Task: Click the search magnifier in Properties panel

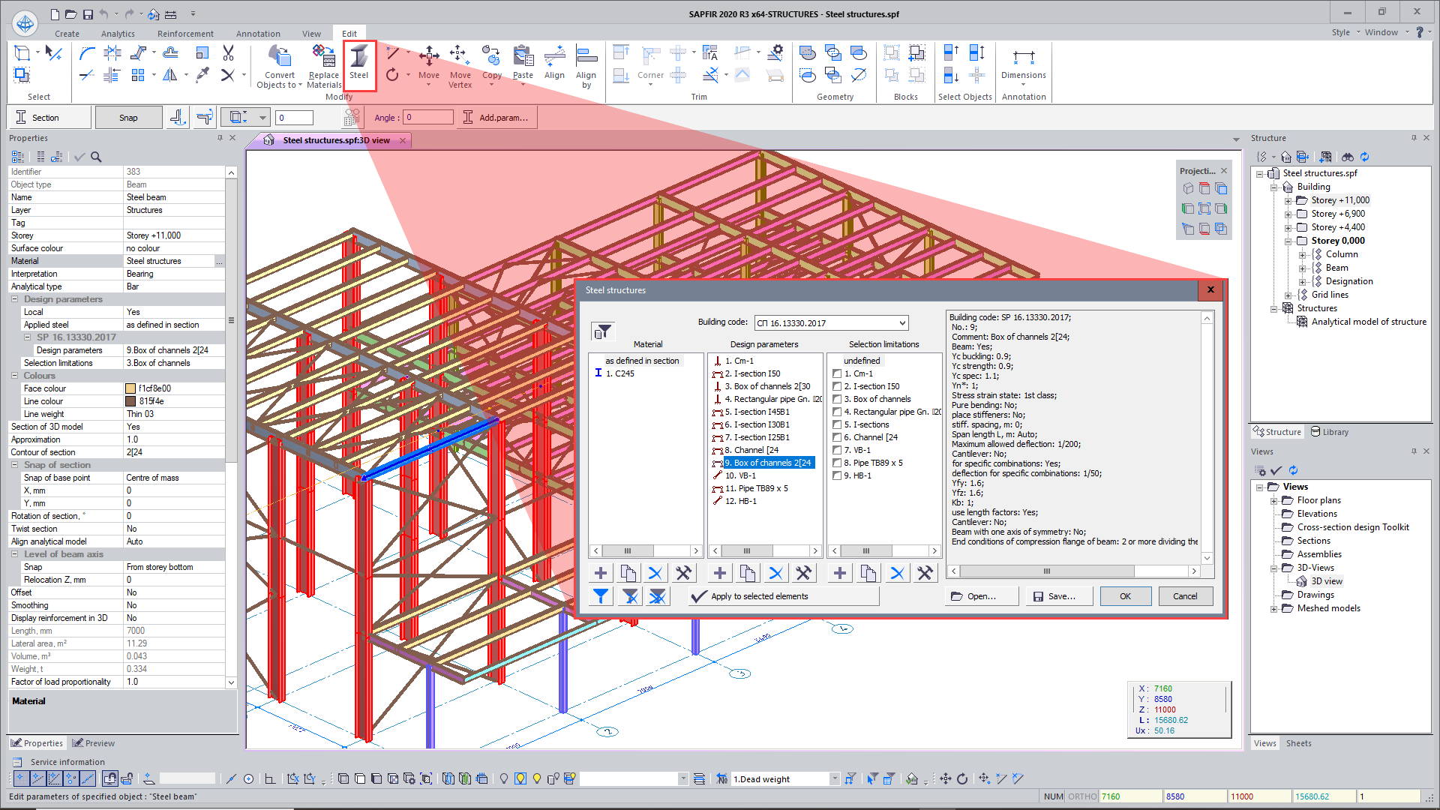Action: point(96,157)
